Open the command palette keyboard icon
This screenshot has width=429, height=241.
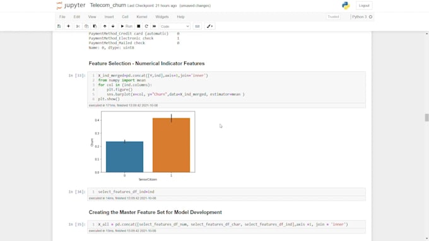pyautogui.click(x=197, y=26)
